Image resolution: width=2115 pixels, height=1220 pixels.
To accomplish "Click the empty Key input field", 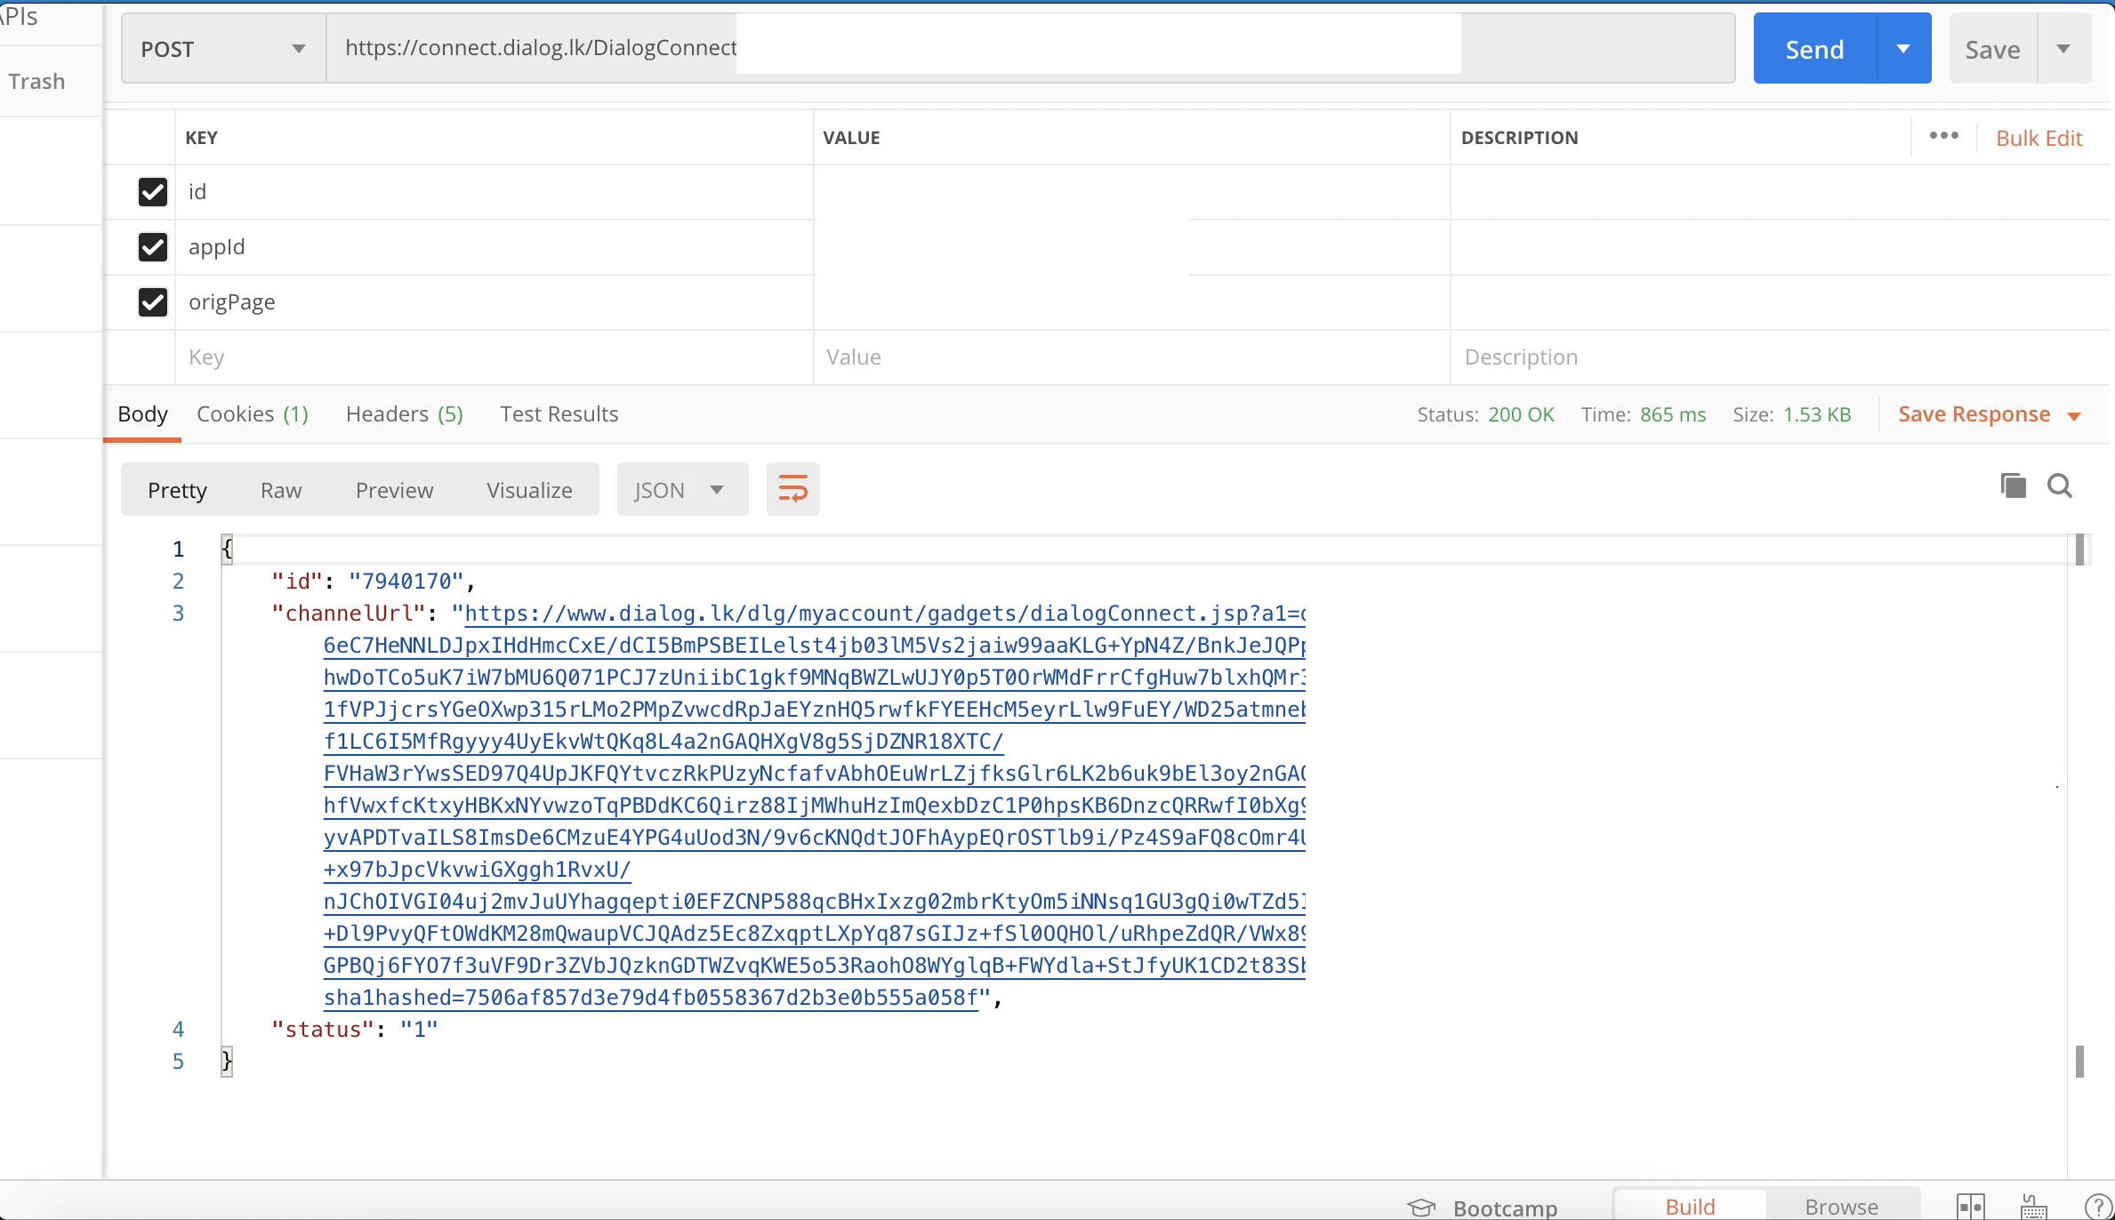I will pos(495,357).
